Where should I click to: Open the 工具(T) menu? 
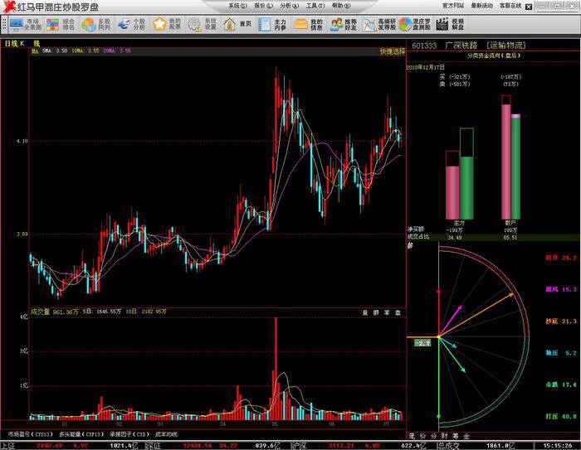pyautogui.click(x=315, y=6)
